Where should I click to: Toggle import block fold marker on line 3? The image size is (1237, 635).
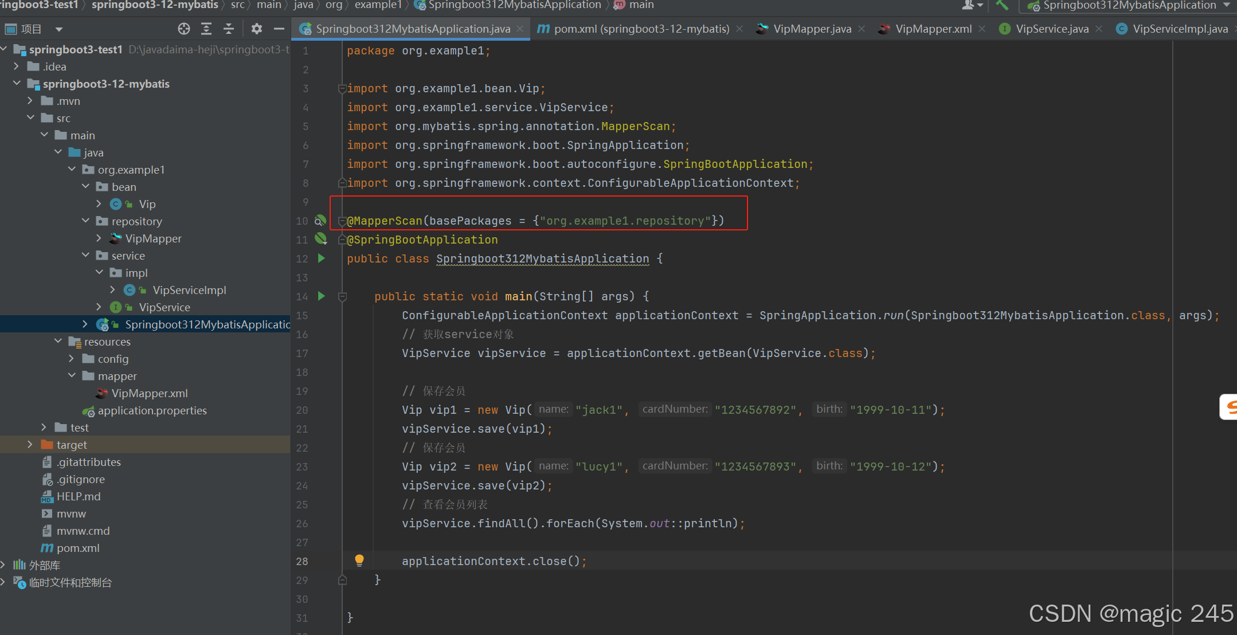342,88
